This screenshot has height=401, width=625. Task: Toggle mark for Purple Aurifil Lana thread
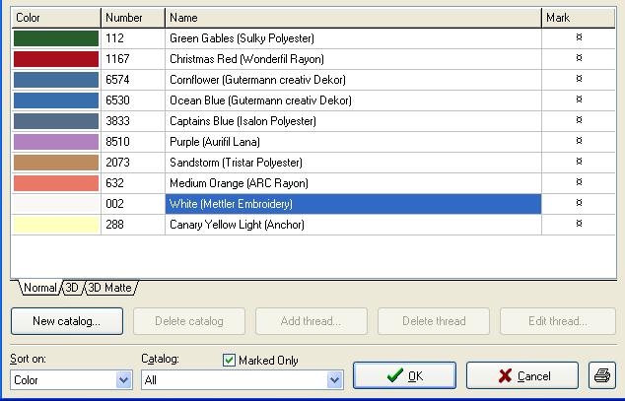(x=580, y=141)
